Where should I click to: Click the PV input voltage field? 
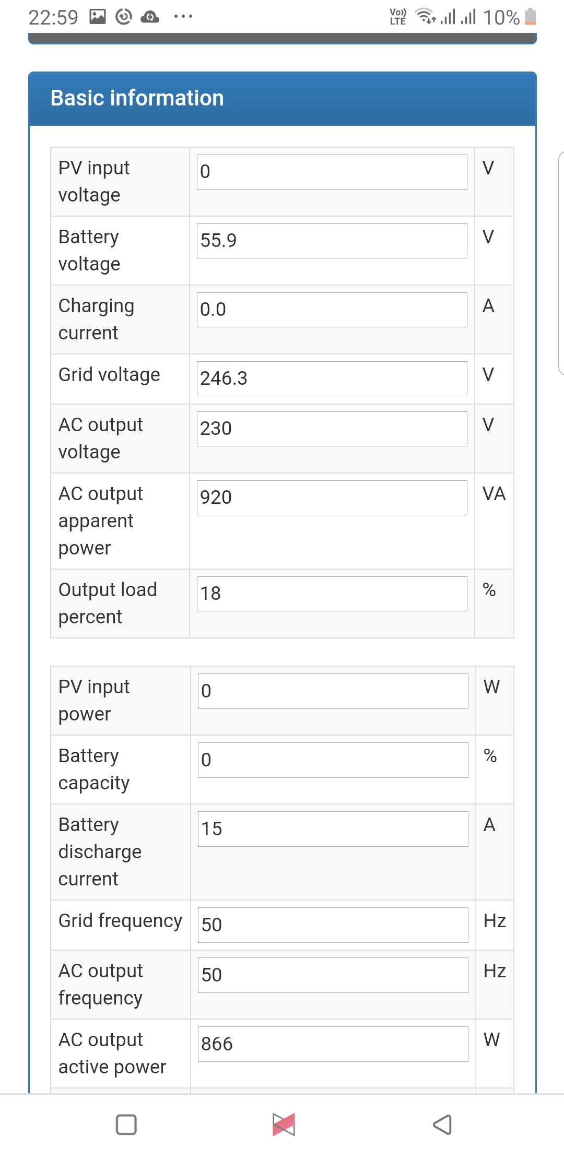(332, 172)
